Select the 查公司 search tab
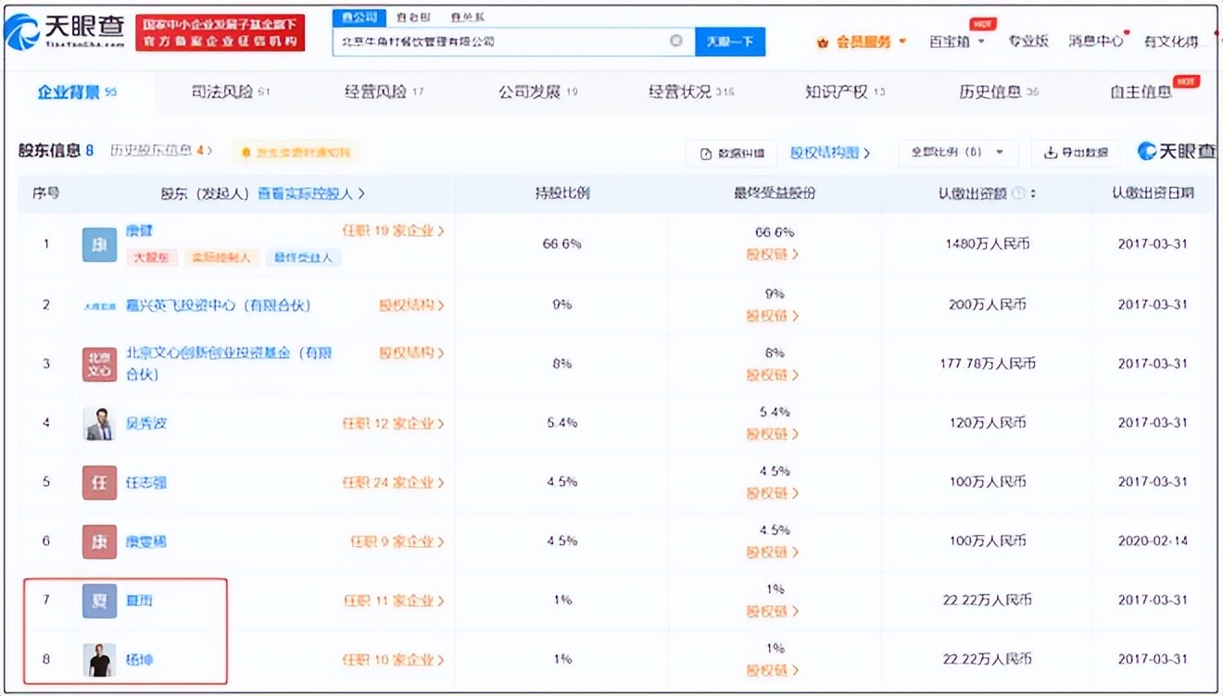This screenshot has width=1223, height=696. (359, 16)
